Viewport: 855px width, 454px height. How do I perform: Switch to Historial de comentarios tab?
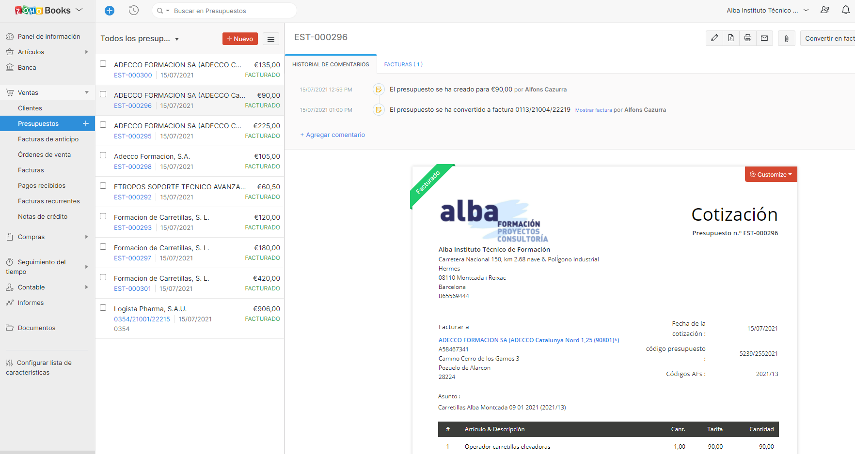tap(331, 64)
